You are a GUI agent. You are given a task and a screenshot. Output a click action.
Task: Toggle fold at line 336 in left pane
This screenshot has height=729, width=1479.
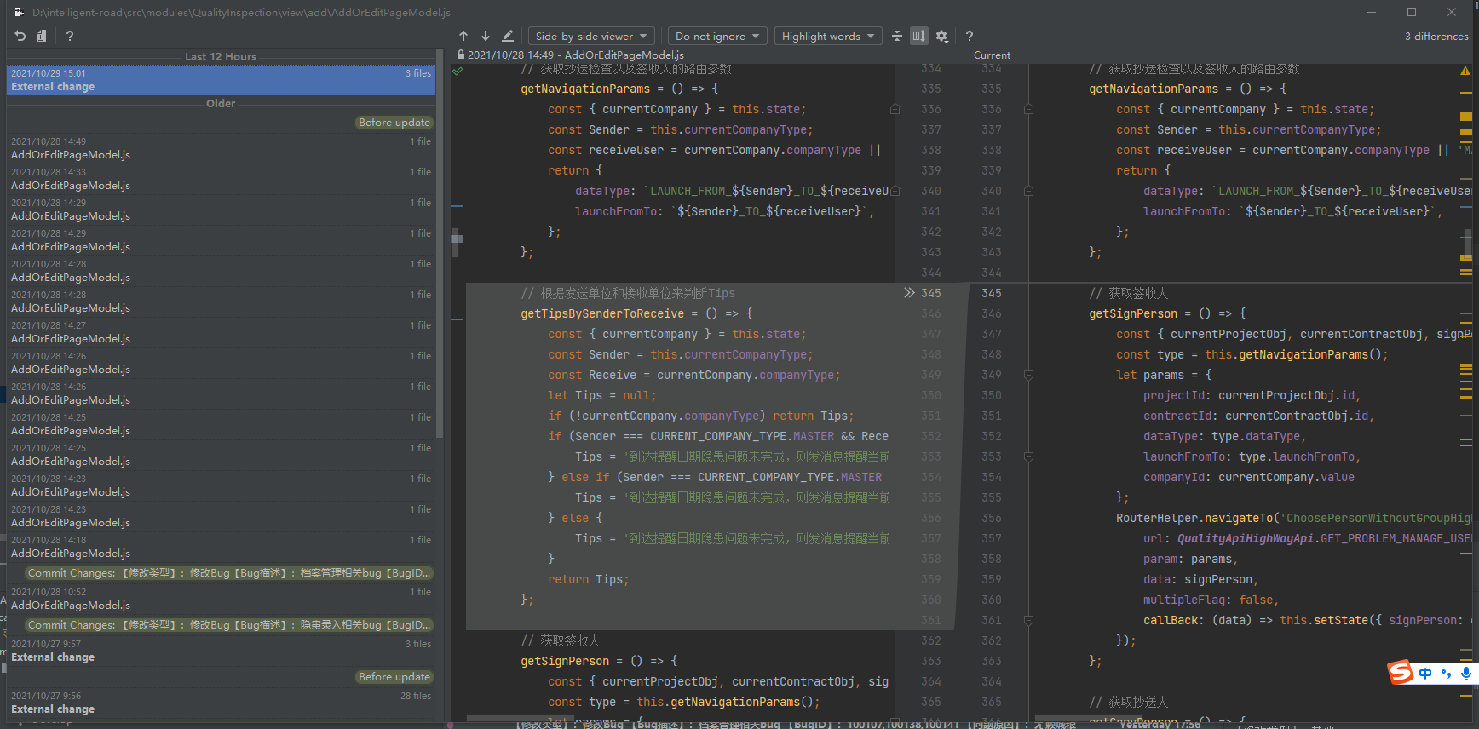pyautogui.click(x=895, y=109)
